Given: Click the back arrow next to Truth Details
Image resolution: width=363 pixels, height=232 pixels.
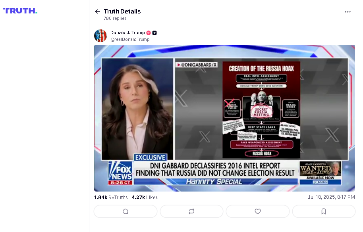Looking at the screenshot, I should tap(97, 12).
